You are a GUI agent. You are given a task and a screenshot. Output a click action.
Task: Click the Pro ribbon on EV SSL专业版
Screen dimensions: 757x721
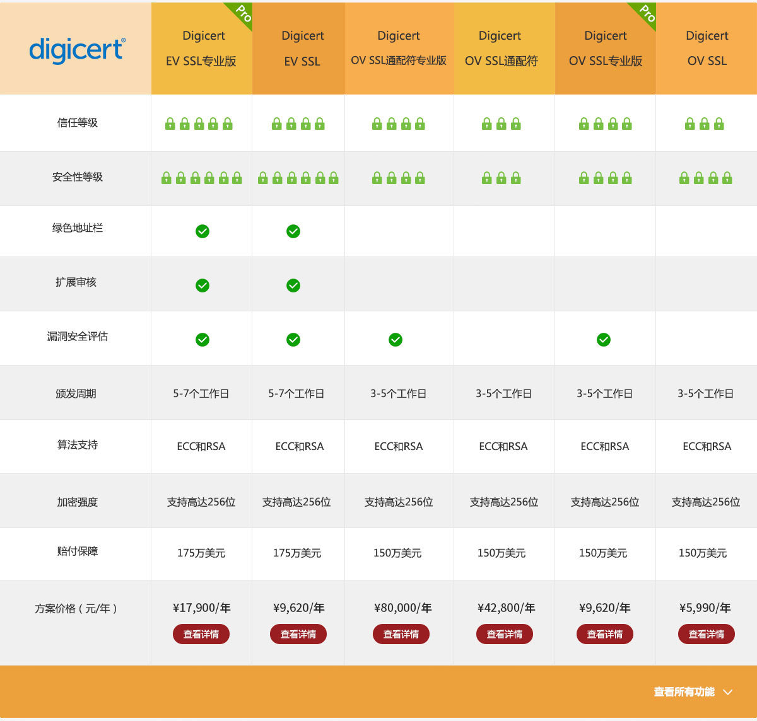240,13
